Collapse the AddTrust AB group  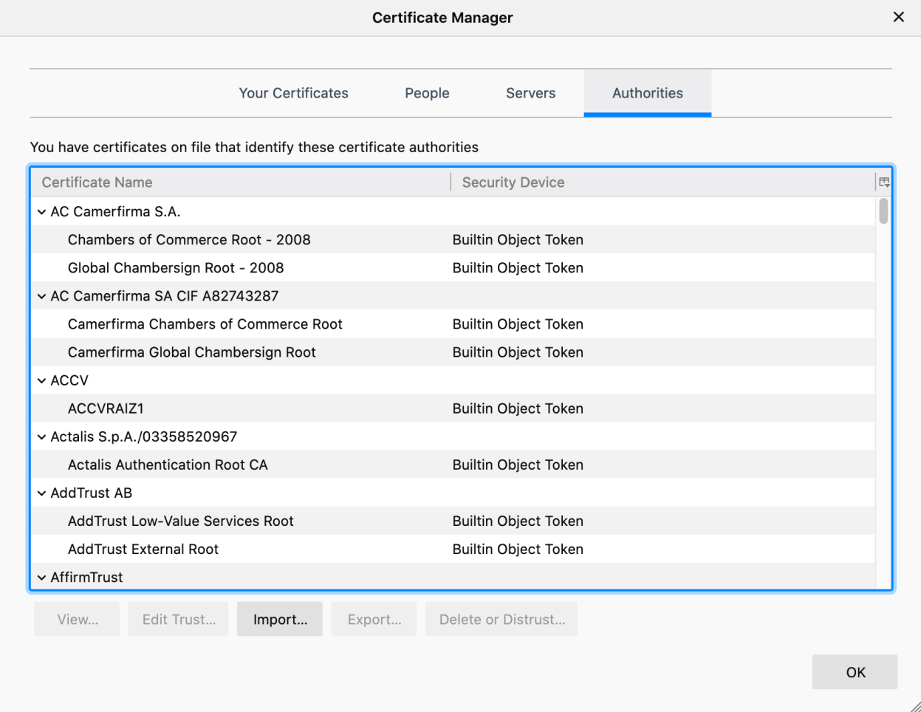(x=41, y=493)
